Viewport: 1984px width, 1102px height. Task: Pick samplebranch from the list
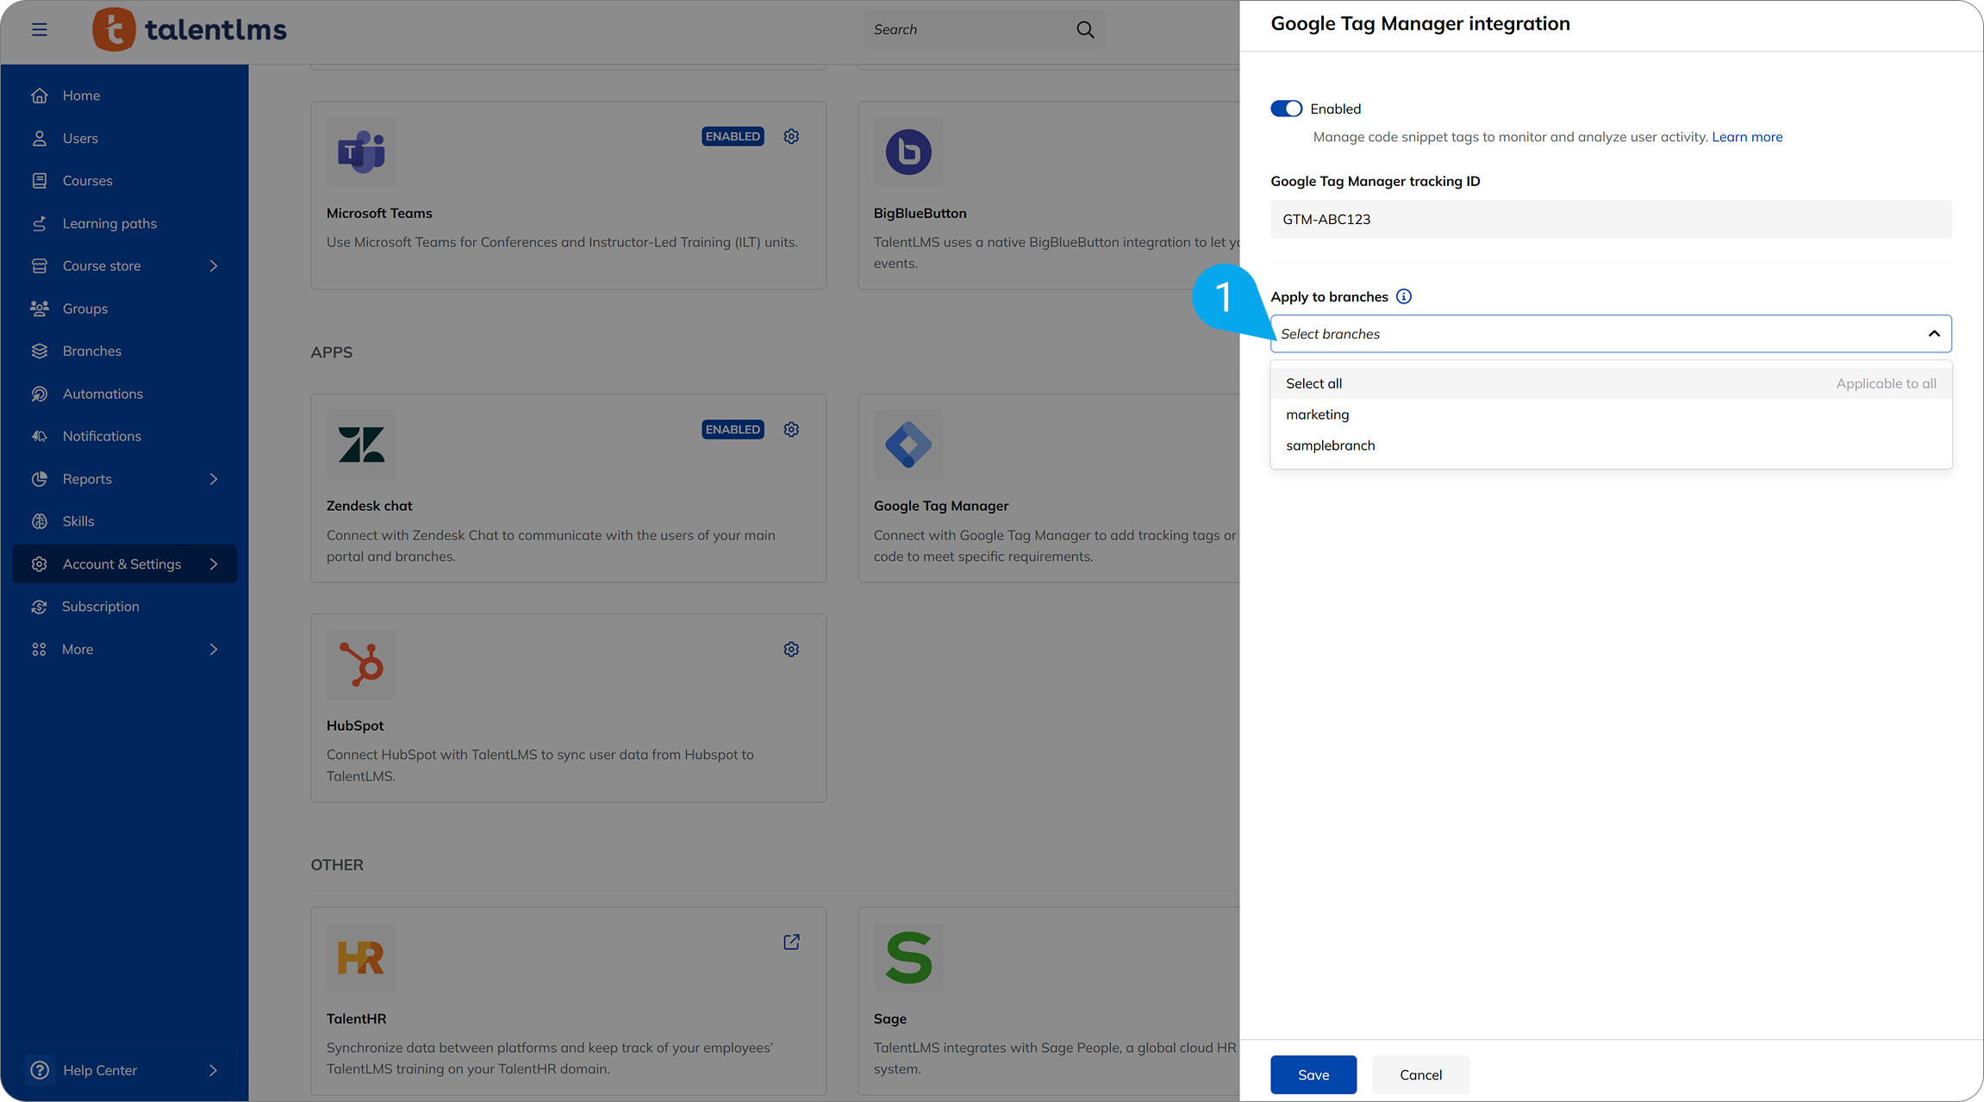[1330, 445]
